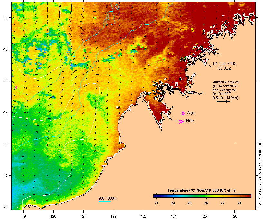The width and height of the screenshot is (264, 219).
Task: Click the latitude label '-16'
Action: point(5,81)
